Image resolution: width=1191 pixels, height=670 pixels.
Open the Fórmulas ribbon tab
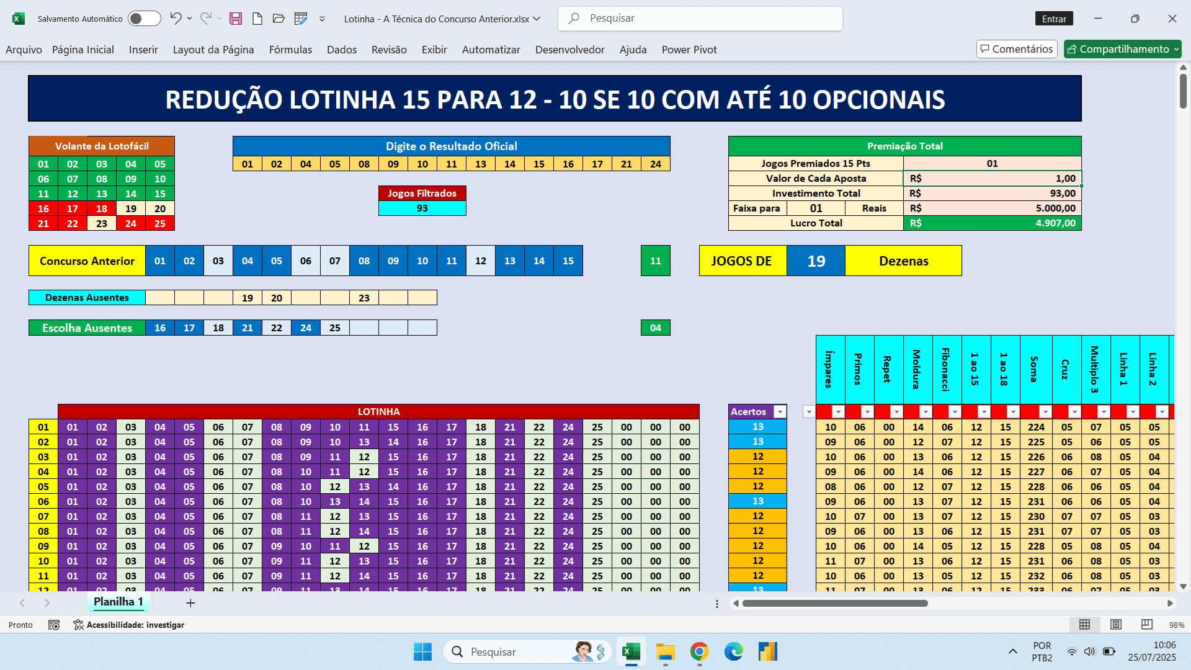(x=290, y=50)
